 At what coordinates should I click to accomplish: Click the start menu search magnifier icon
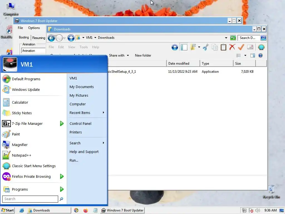click(x=62, y=199)
